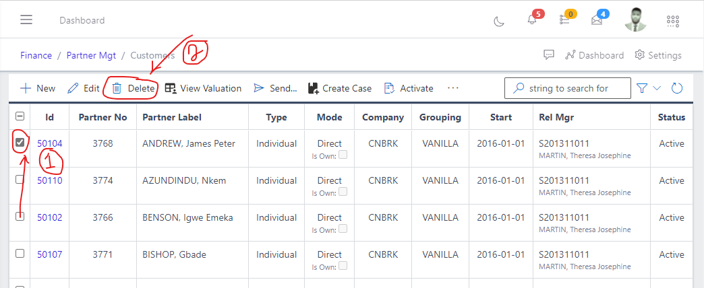Image resolution: width=704 pixels, height=288 pixels.
Task: Toggle Is Own checkbox for BENSON row
Action: (343, 229)
